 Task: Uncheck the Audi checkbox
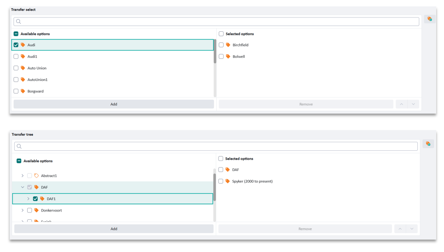click(x=16, y=45)
